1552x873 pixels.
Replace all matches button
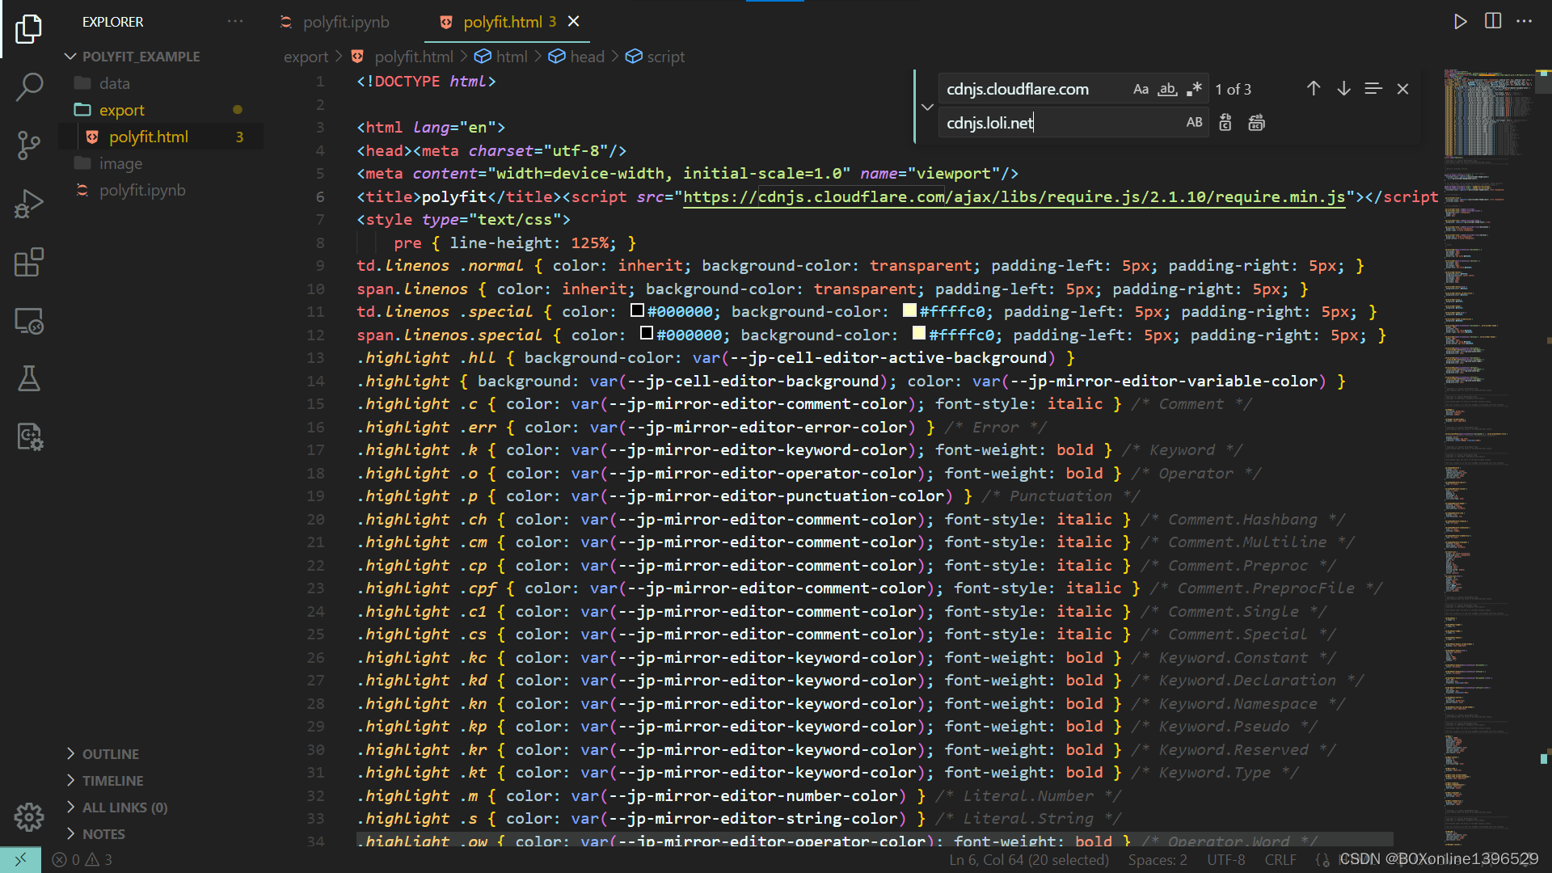point(1256,123)
